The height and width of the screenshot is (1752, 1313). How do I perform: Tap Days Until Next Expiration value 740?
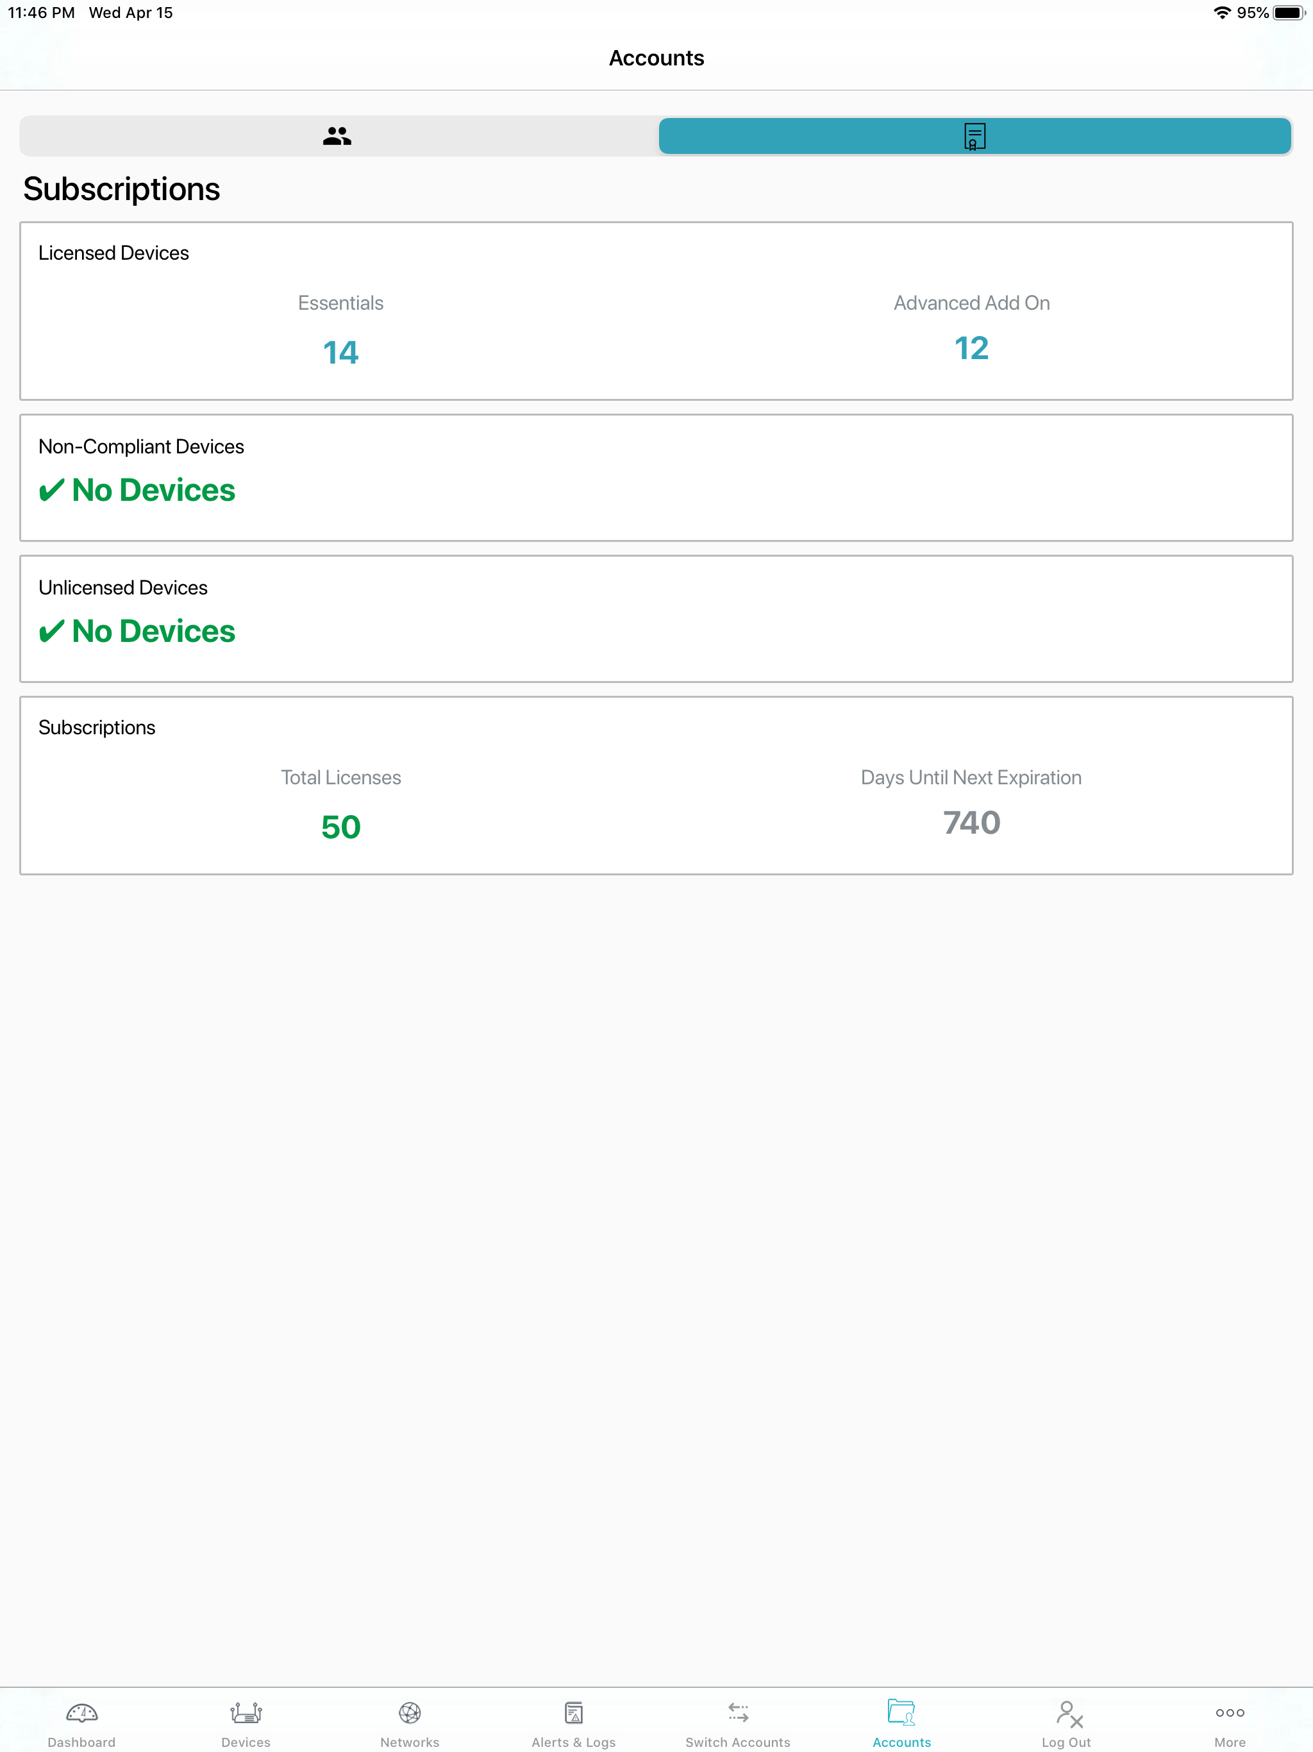pyautogui.click(x=971, y=823)
